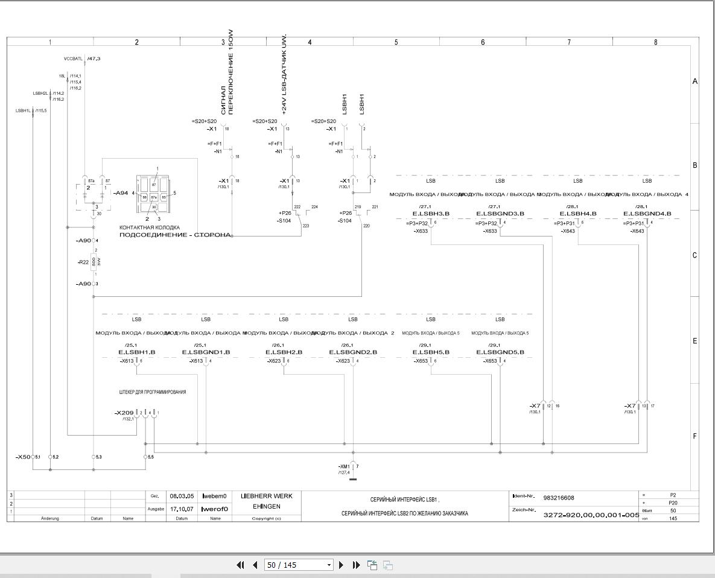Click the -X209 connector label

124,413
